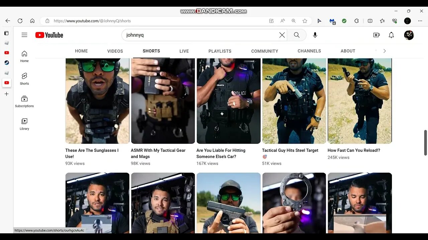Show more channel tabs with the chevron
The height and width of the screenshot is (240, 428).
(x=385, y=51)
